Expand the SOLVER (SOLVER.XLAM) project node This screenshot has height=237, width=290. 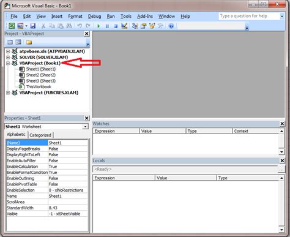pyautogui.click(x=8, y=57)
